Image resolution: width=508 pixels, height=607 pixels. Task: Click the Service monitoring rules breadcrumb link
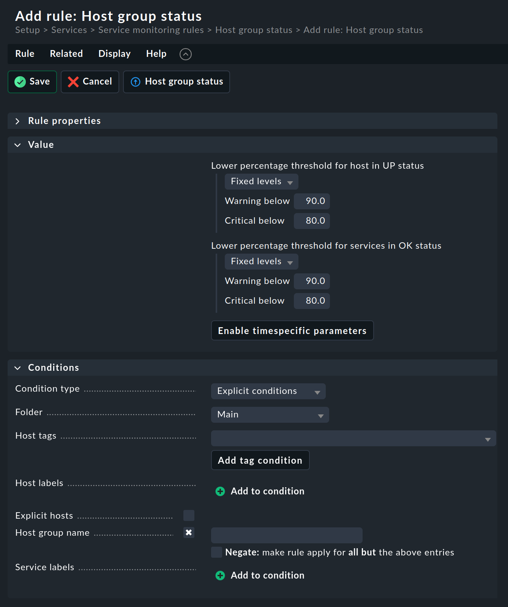151,30
